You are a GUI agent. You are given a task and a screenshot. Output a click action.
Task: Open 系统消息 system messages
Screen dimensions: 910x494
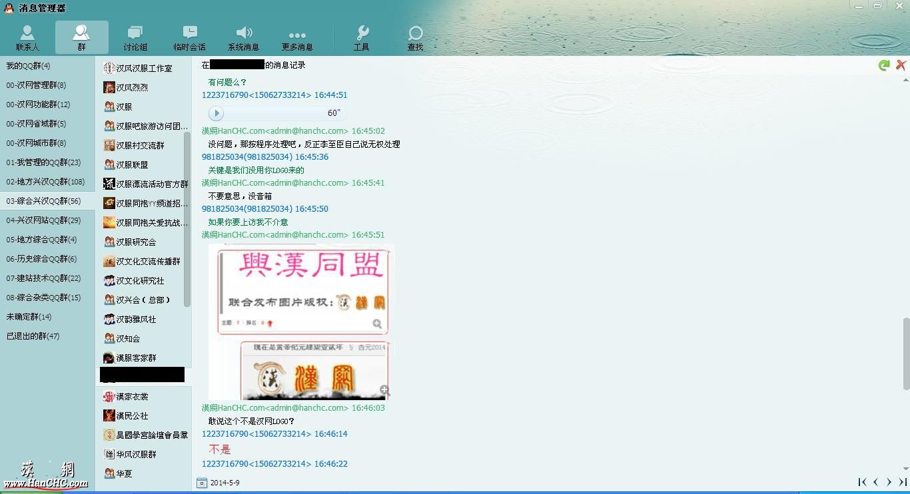[243, 38]
